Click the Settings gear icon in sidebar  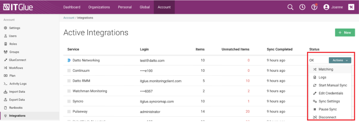tap(5, 28)
